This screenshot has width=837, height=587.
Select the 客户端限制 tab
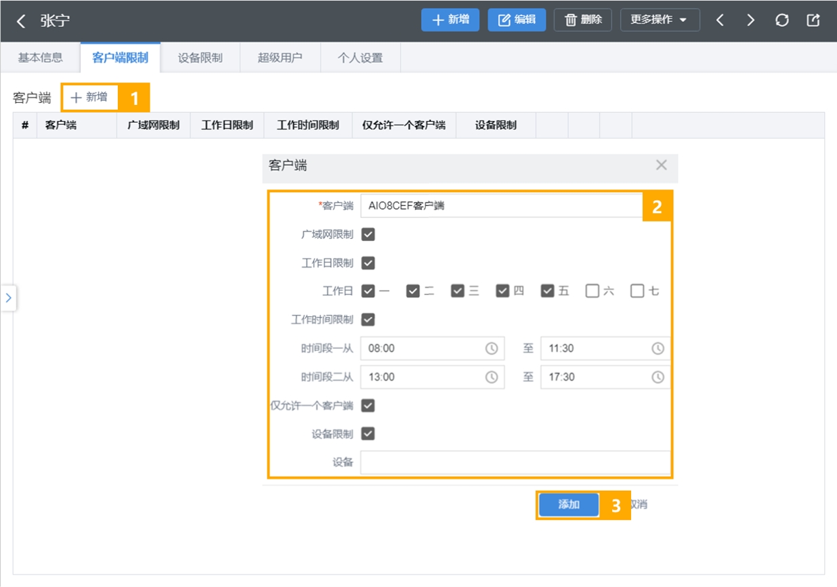120,58
